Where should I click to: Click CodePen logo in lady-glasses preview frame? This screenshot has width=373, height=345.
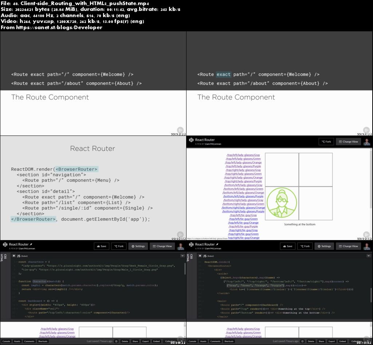pyautogui.click(x=191, y=140)
